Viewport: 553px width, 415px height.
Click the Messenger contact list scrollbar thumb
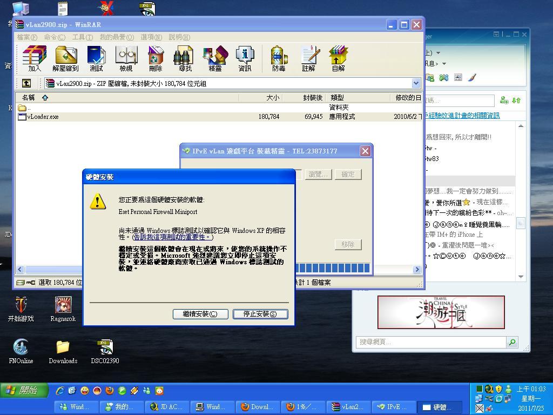[521, 223]
